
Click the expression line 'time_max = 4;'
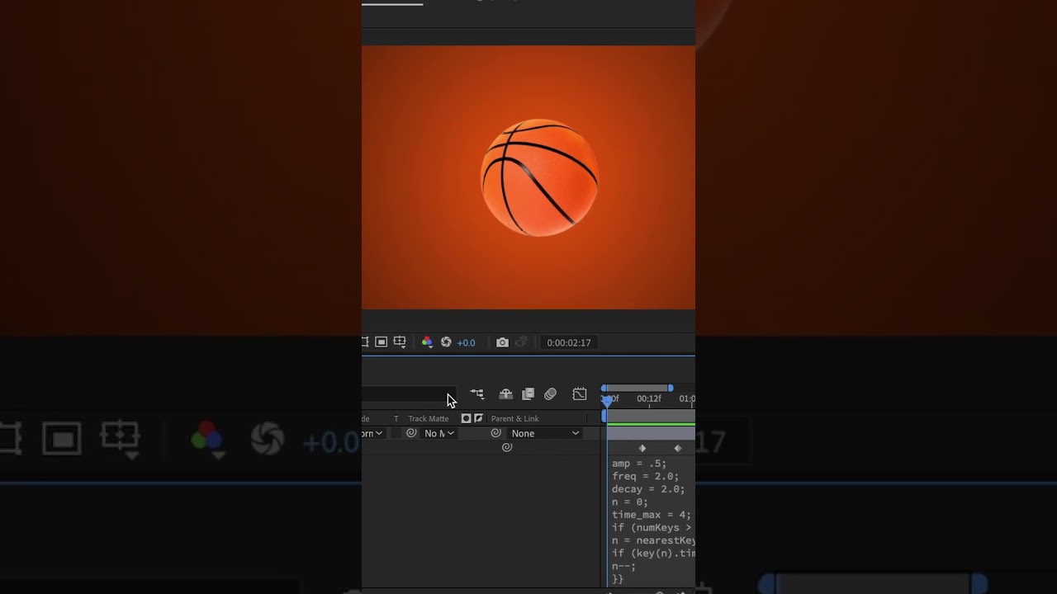(652, 515)
